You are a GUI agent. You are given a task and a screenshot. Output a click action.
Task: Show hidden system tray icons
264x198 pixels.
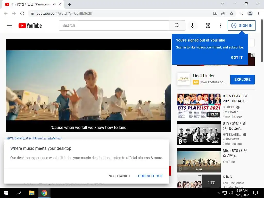coord(218,193)
